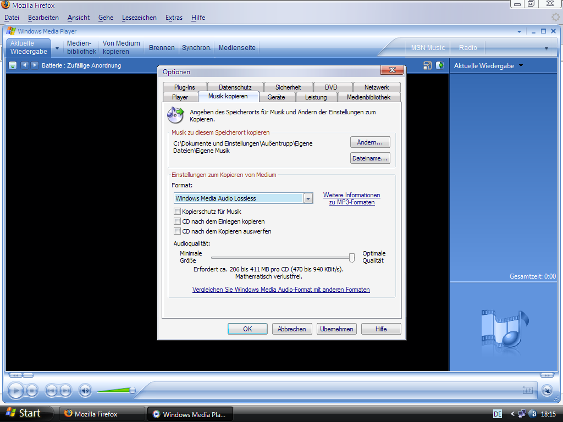Open the Brennen tab
This screenshot has height=422, width=563.
click(162, 48)
